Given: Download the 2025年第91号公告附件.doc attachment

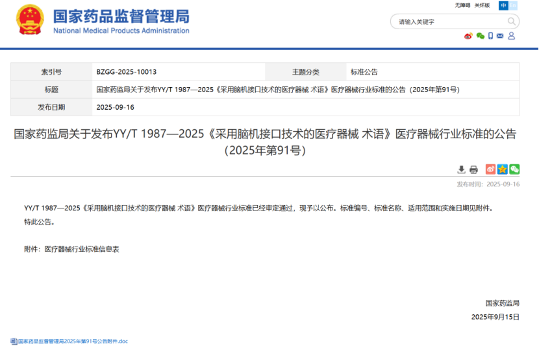Looking at the screenshot, I should click(69, 341).
